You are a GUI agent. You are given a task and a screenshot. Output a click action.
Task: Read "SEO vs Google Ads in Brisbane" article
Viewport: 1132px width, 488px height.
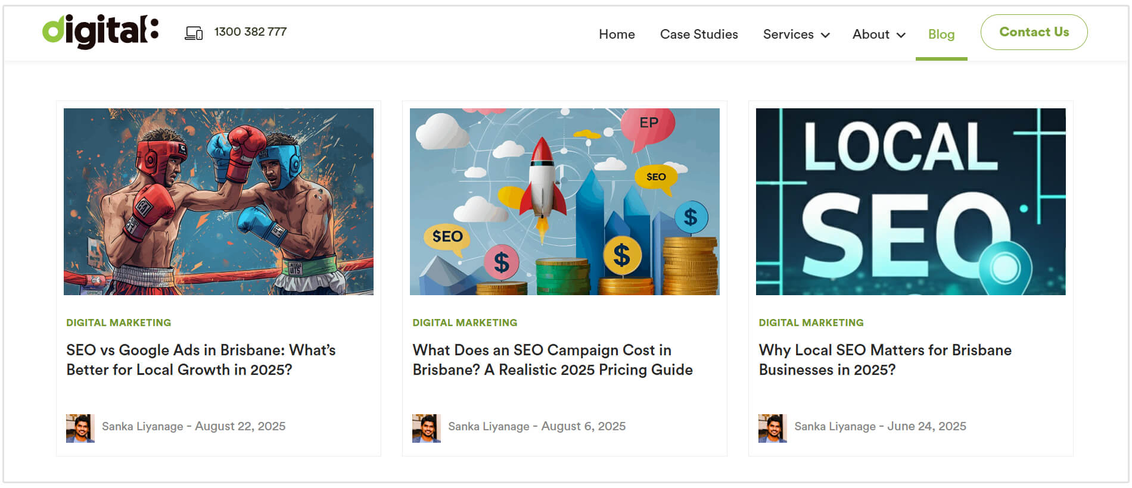point(201,359)
